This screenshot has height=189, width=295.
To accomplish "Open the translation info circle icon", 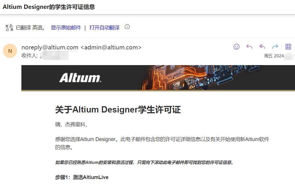I will pos(127,27).
